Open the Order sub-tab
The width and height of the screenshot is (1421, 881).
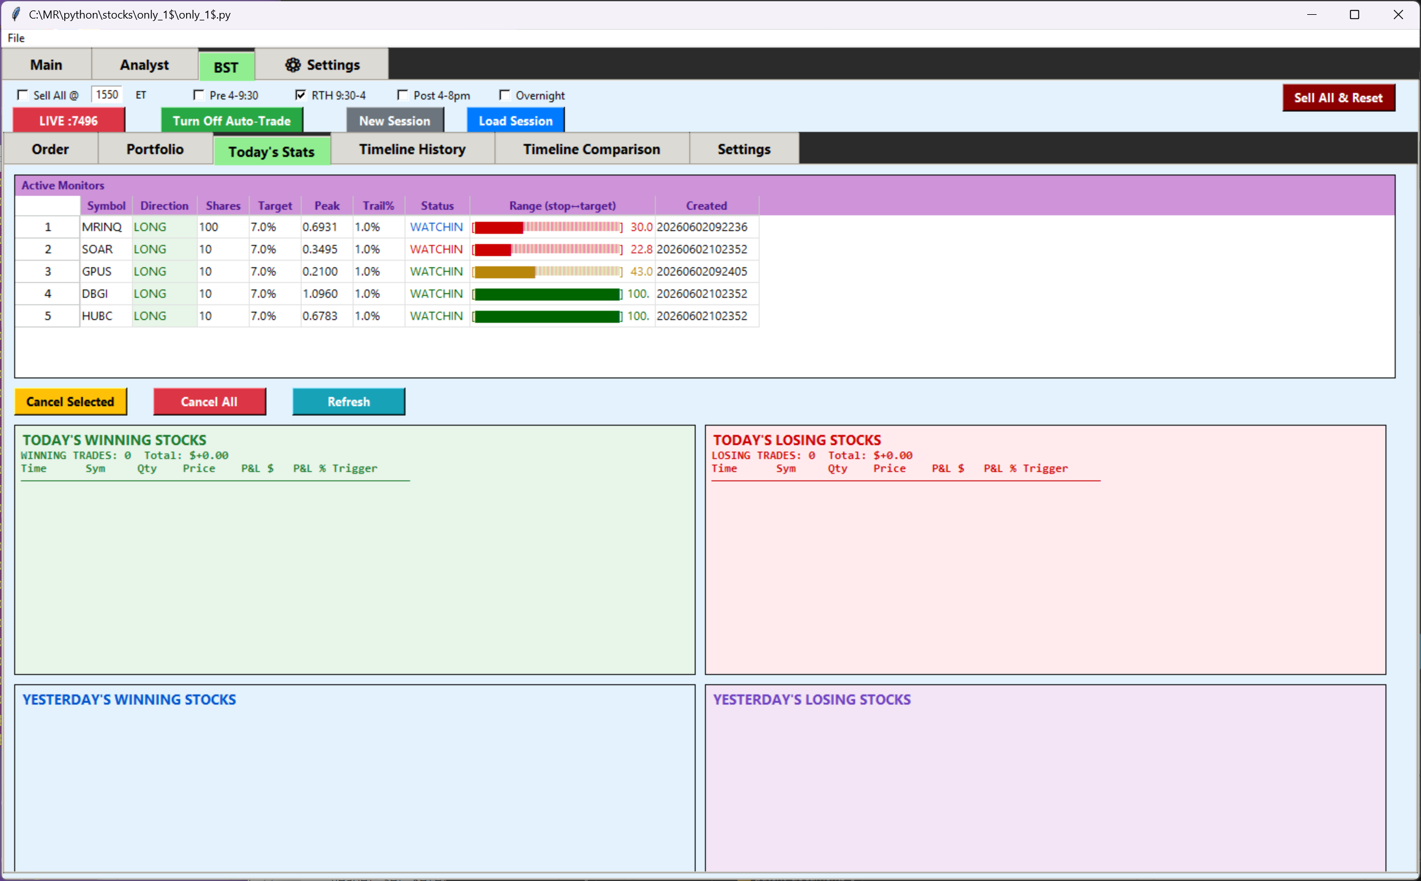pos(51,149)
